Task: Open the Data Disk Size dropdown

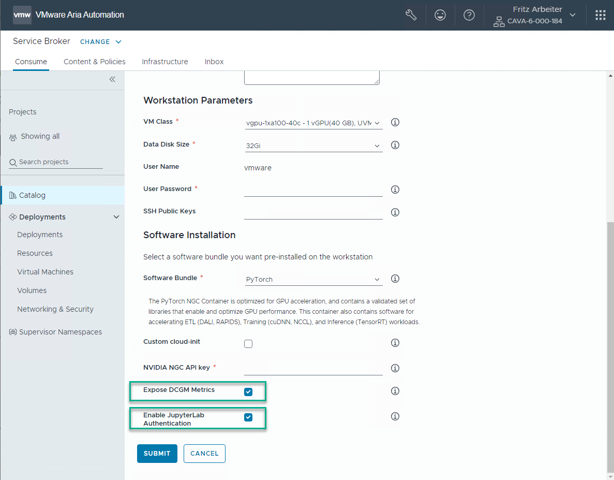Action: pos(313,146)
